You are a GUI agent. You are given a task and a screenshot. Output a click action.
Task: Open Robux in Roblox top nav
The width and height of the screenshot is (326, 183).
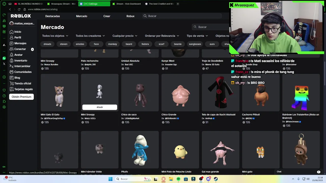(x=130, y=16)
